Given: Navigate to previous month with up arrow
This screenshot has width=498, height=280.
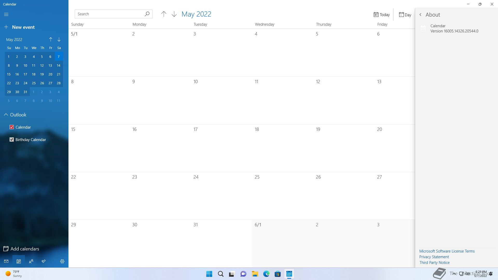Looking at the screenshot, I should click(164, 14).
